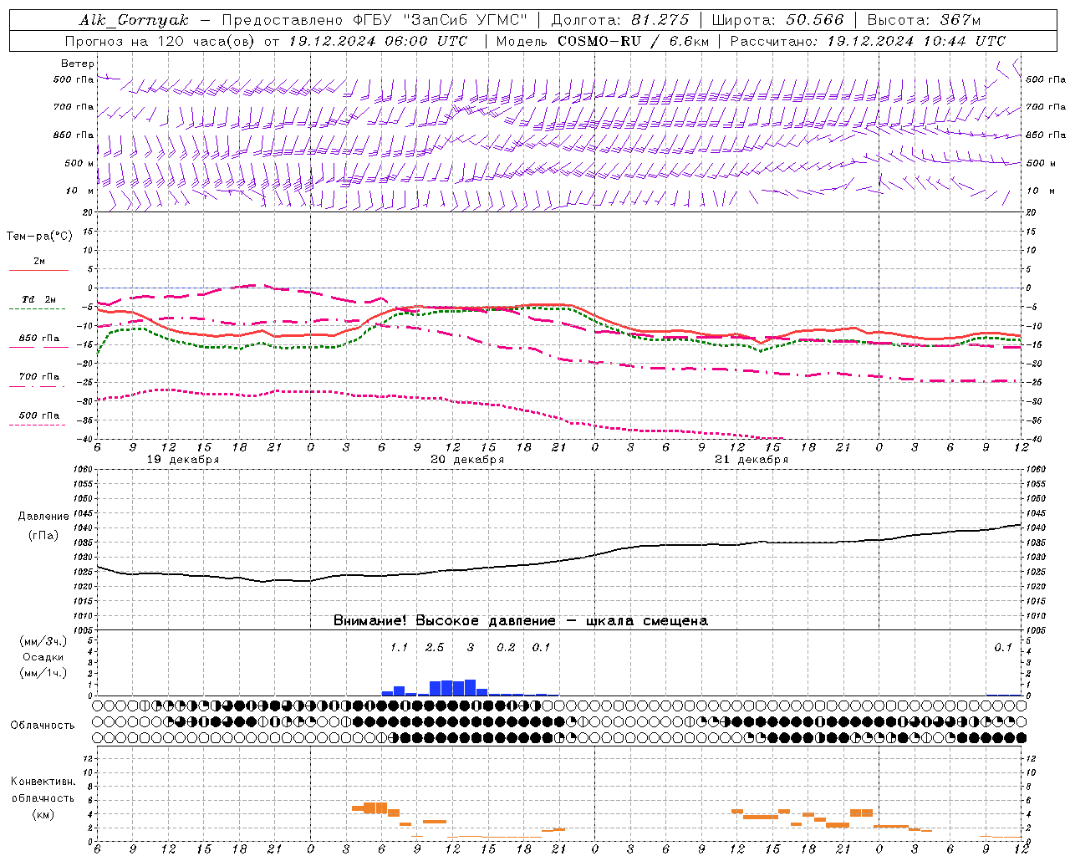Select the Широта: 50.566 value
Image resolution: width=1070 pixels, height=856 pixels.
(x=777, y=20)
